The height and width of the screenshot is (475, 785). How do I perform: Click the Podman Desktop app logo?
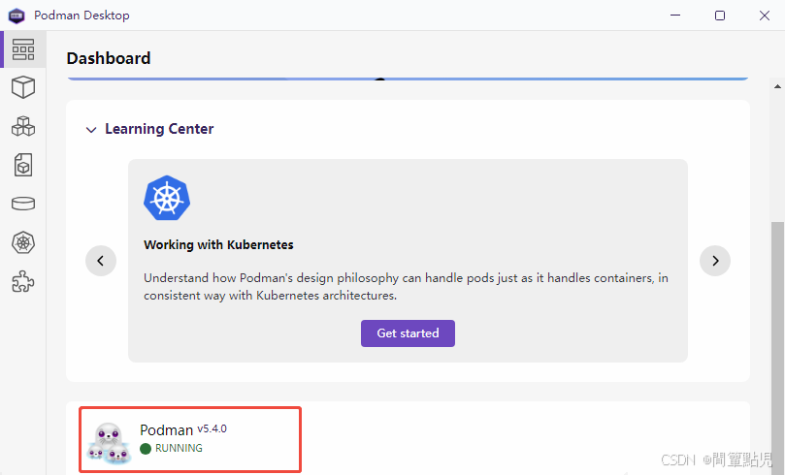[x=16, y=16]
